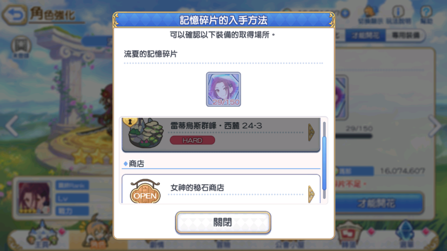Click the arrow beside quest 24-3
Viewport: 447px width, 251px height.
(311, 132)
